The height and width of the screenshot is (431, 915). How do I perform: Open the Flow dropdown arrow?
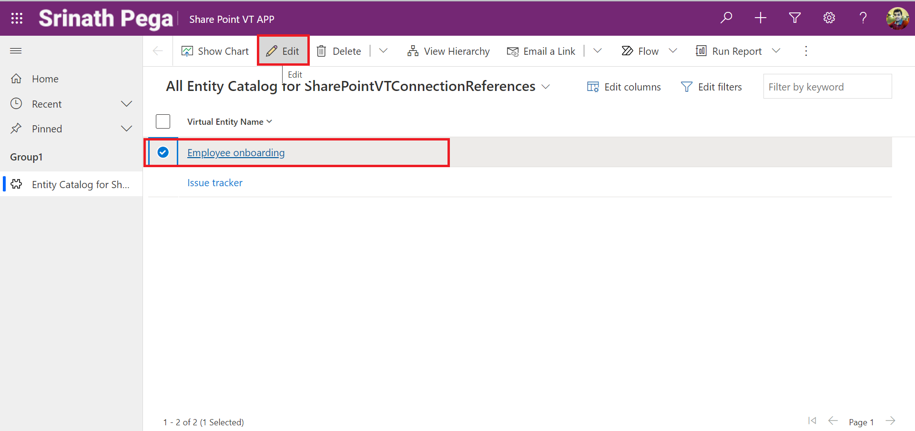point(673,51)
